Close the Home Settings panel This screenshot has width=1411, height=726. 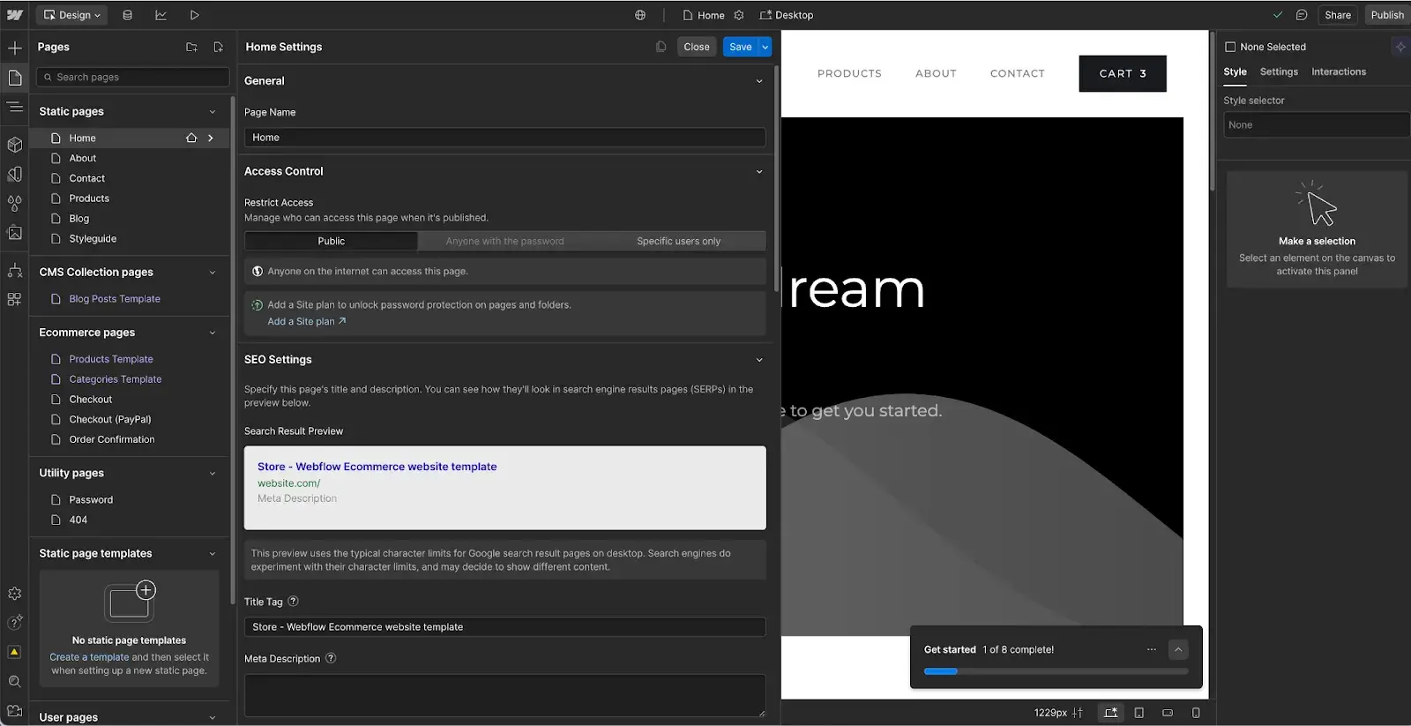pos(696,47)
